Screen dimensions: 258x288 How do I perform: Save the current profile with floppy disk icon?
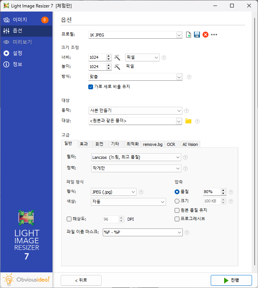point(197,35)
